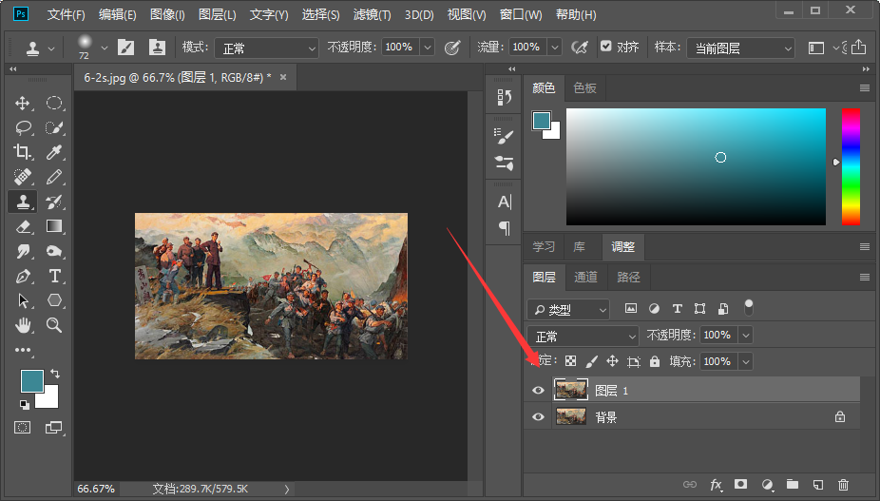Select the History Brush tool
The width and height of the screenshot is (880, 501).
click(x=54, y=202)
